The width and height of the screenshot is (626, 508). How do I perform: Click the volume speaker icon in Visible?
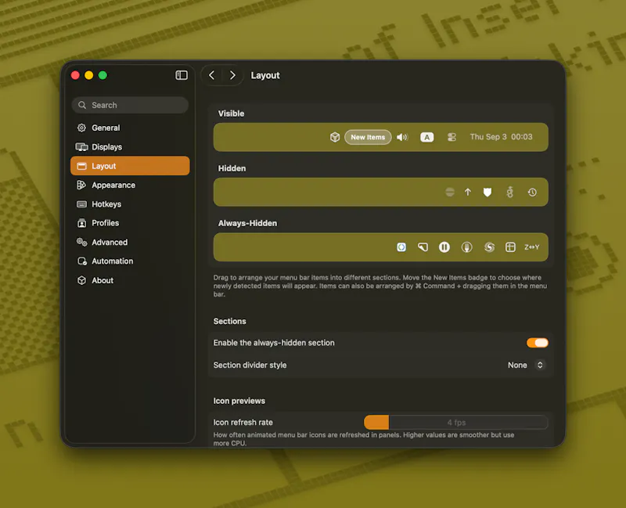pyautogui.click(x=402, y=137)
